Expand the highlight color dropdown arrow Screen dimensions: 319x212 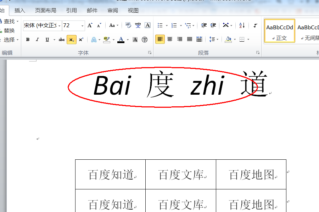(x=113, y=40)
